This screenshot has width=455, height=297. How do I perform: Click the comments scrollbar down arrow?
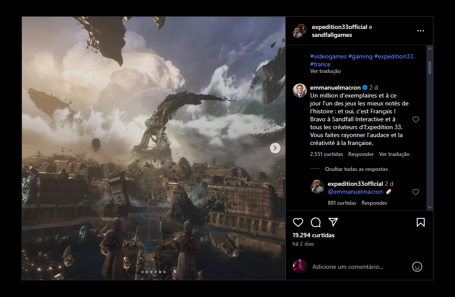(x=430, y=207)
